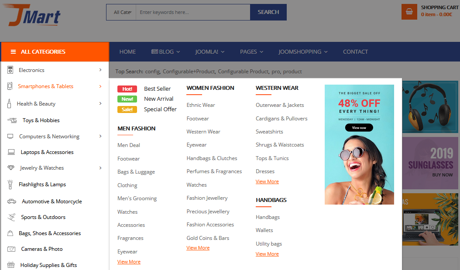
Task: Open View More under Women Fashion
Action: pyautogui.click(x=198, y=248)
